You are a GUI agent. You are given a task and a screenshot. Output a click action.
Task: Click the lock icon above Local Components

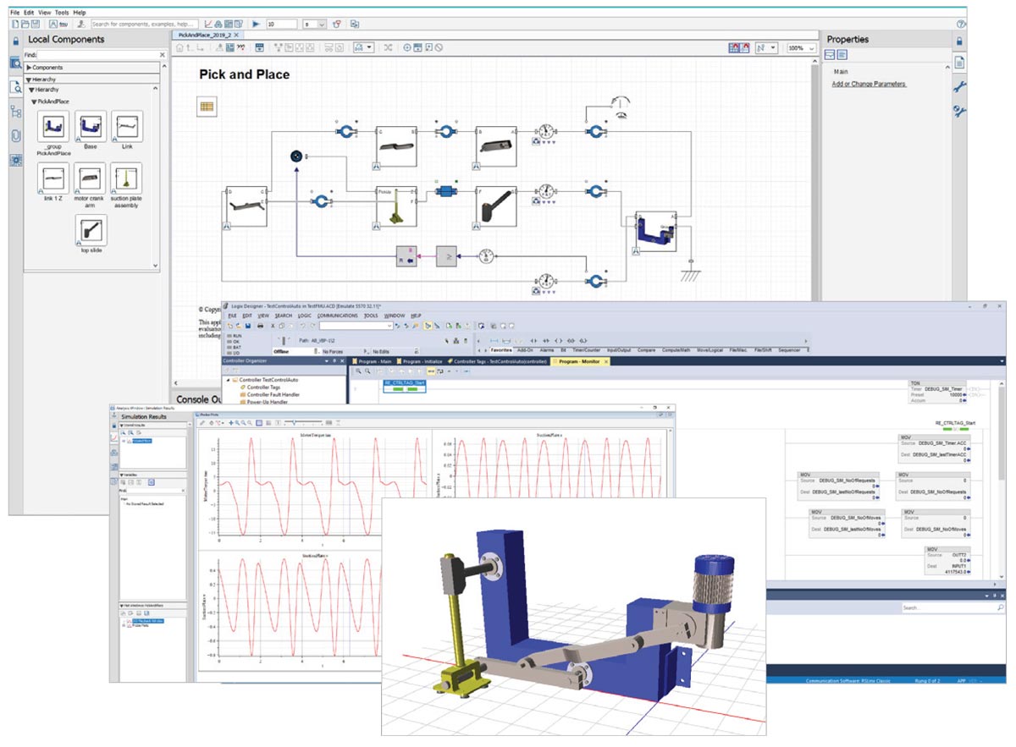pos(16,40)
